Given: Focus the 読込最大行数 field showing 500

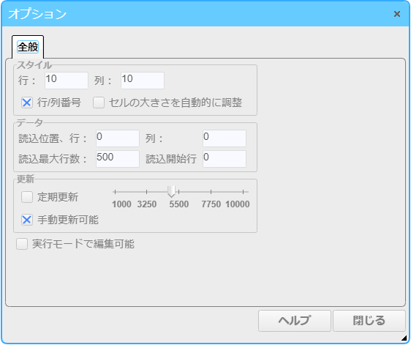Looking at the screenshot, I should [118, 159].
